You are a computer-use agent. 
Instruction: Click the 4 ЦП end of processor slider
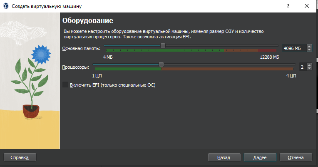pos(291,76)
